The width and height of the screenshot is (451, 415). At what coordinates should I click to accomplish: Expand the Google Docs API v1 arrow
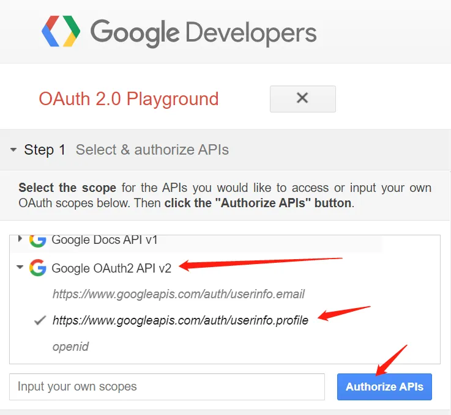click(x=20, y=238)
